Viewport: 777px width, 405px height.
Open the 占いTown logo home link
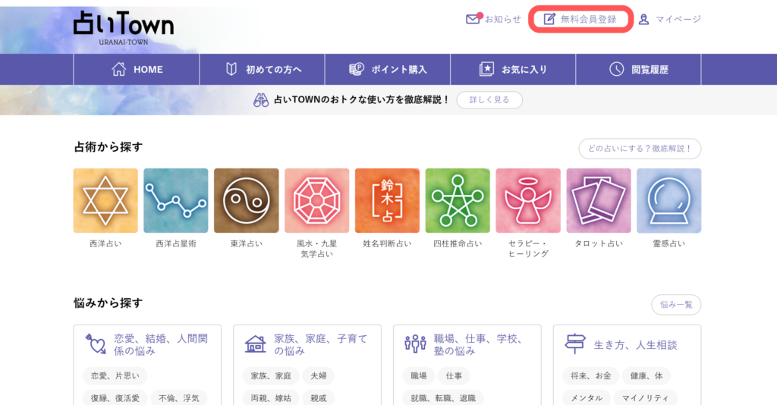(x=124, y=28)
